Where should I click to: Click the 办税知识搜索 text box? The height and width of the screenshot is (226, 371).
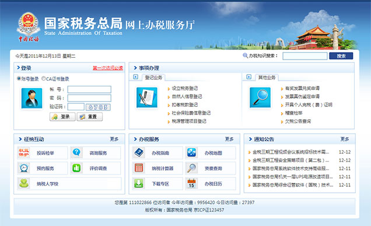click(x=305, y=56)
